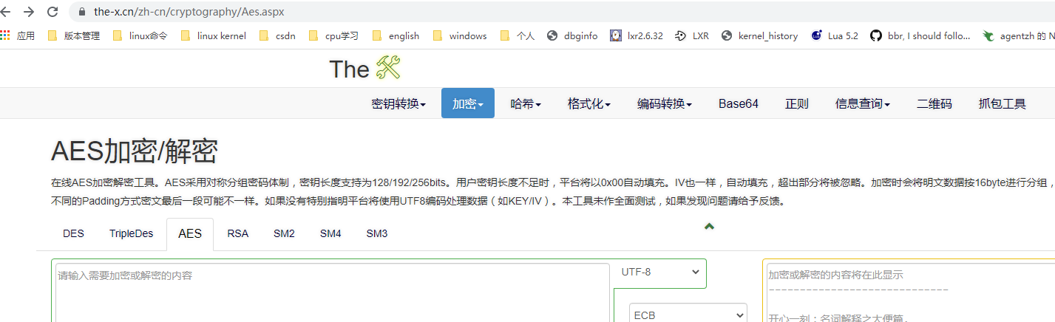Collapse description with green up chevron
Screen dimensions: 1055x322
[x=709, y=226]
